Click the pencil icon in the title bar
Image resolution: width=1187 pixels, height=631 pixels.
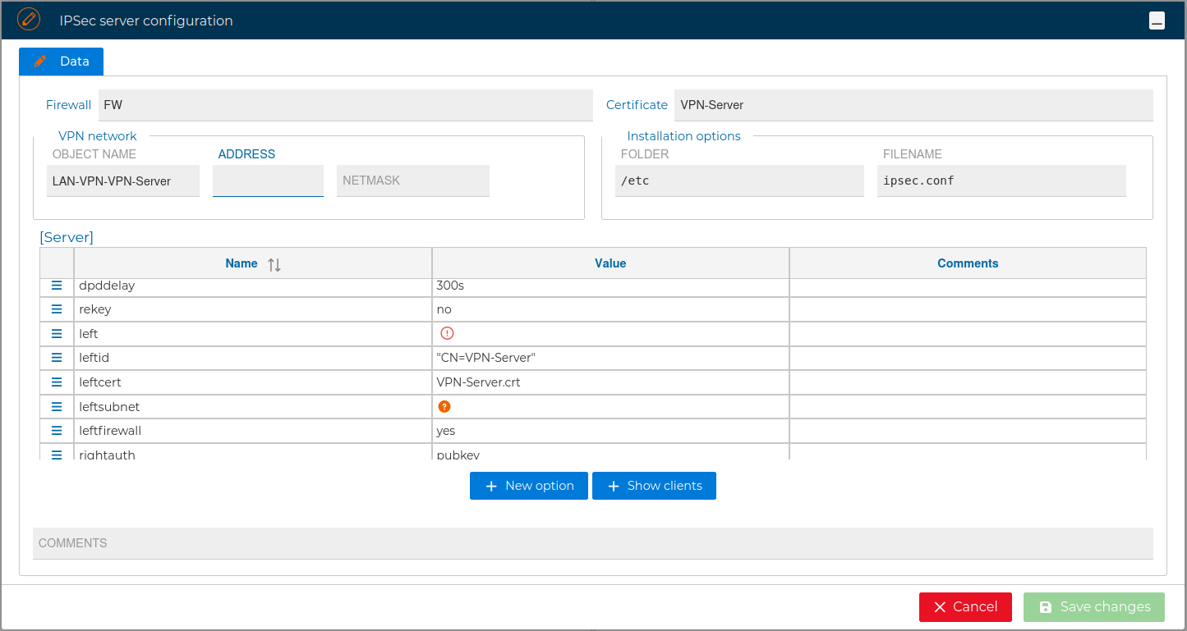click(30, 18)
